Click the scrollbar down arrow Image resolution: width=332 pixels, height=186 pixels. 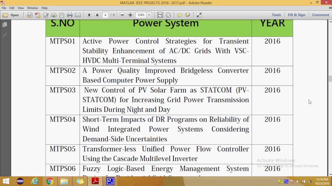[330, 174]
